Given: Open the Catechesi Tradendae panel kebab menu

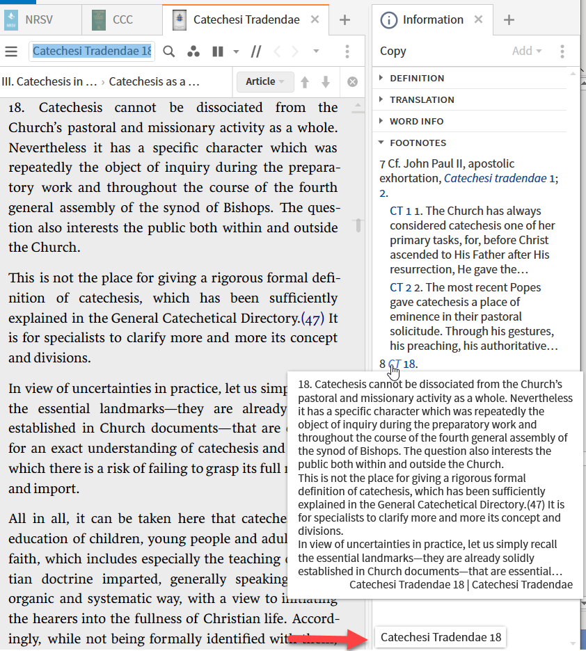Looking at the screenshot, I should click(x=347, y=51).
